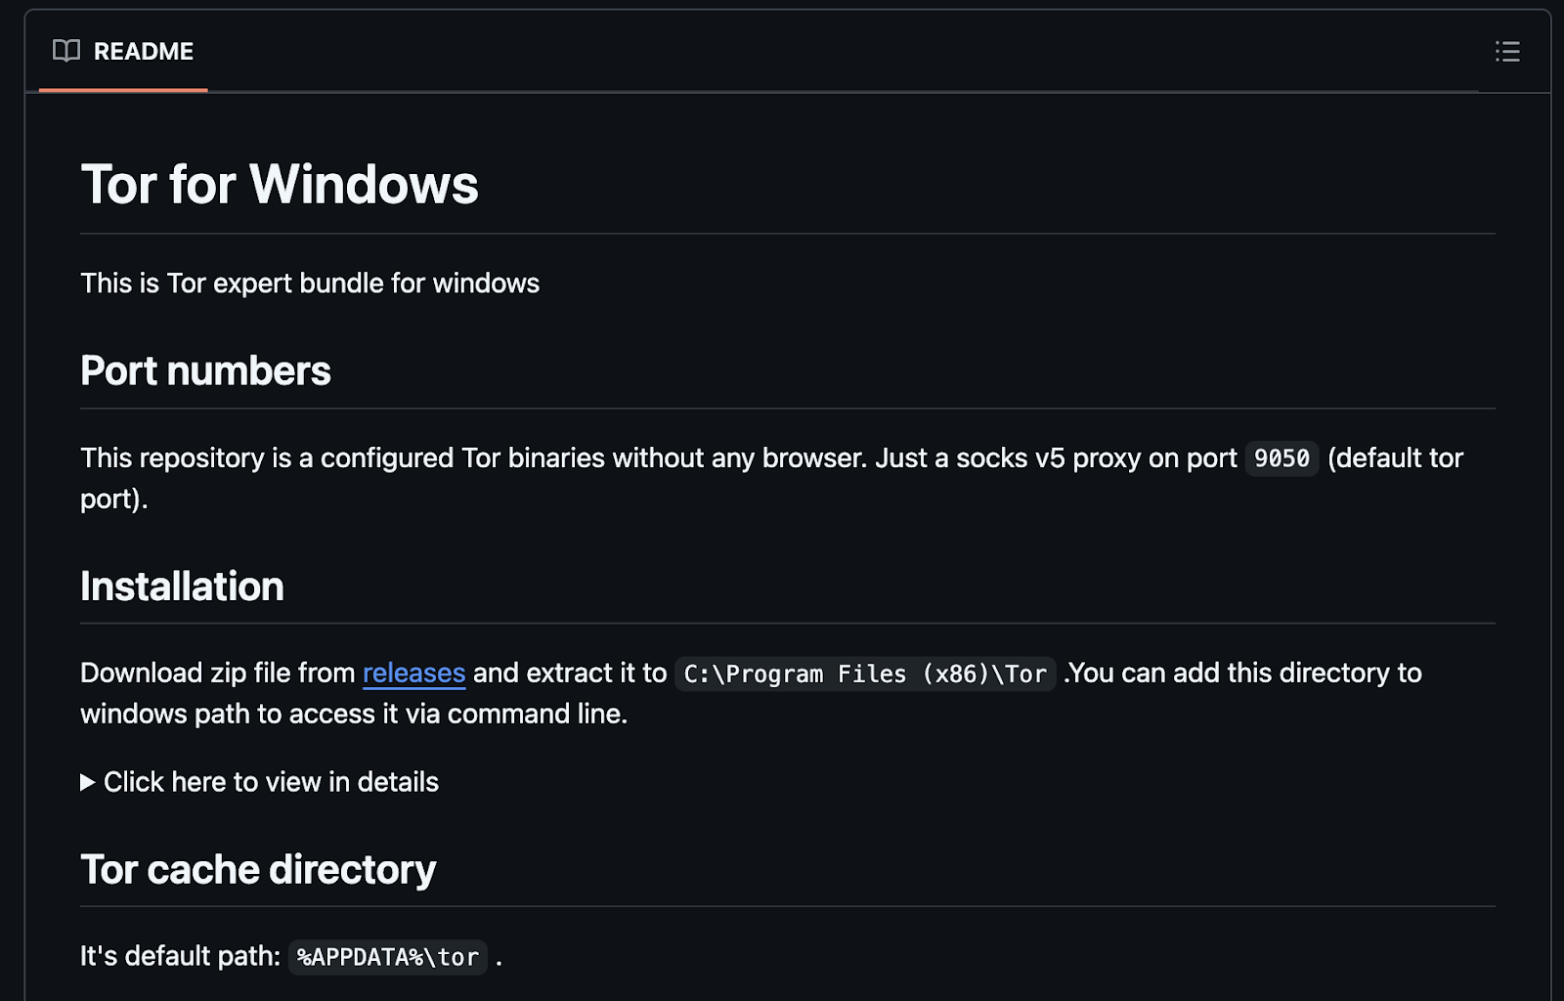Click the 9050 port code snippet
1564x1001 pixels.
click(1281, 458)
